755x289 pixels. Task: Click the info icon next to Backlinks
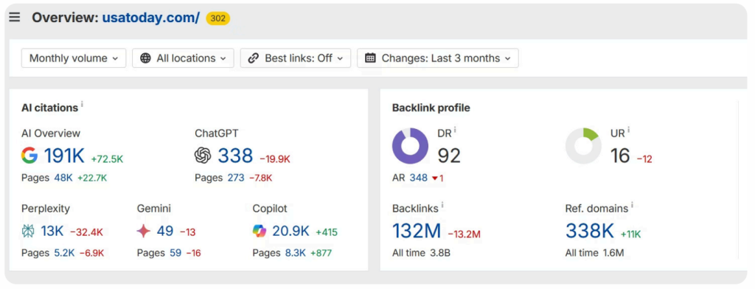coord(442,205)
